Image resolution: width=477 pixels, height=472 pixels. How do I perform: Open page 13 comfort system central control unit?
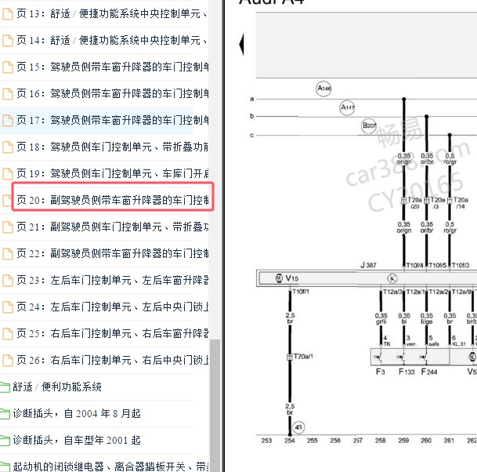(112, 13)
